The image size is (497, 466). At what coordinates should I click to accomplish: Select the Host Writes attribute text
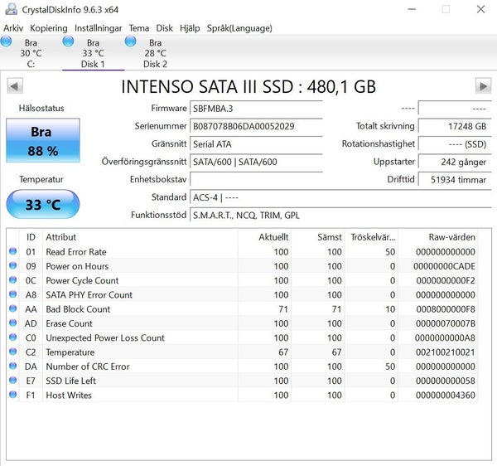(x=69, y=396)
